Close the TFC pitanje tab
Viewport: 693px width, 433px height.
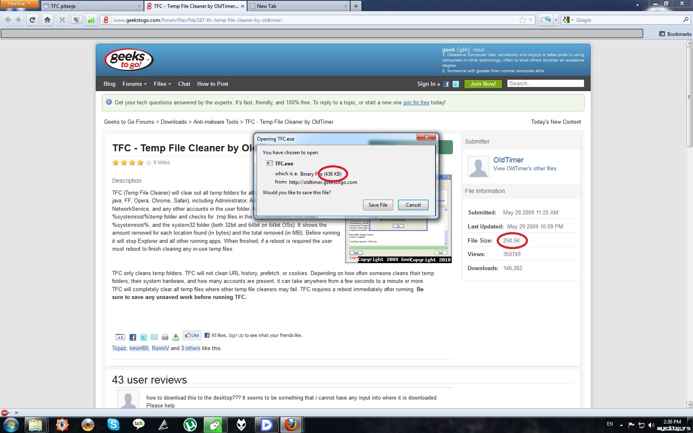point(139,6)
